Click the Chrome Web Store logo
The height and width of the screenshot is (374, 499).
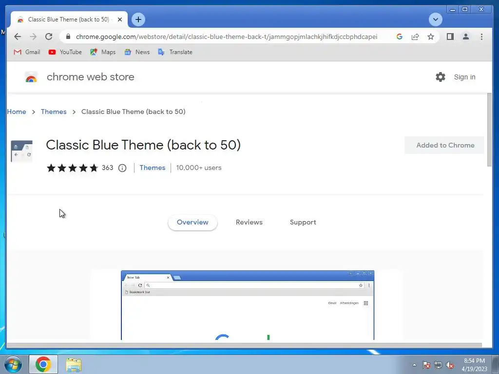pyautogui.click(x=31, y=77)
